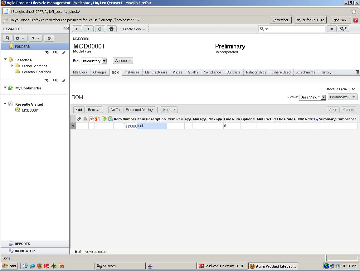Run the quick search arrow button
Screen dimensions: 360x271
(x=332, y=29)
